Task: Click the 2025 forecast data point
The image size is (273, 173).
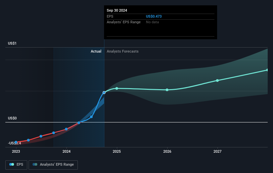Action: pyautogui.click(x=117, y=88)
